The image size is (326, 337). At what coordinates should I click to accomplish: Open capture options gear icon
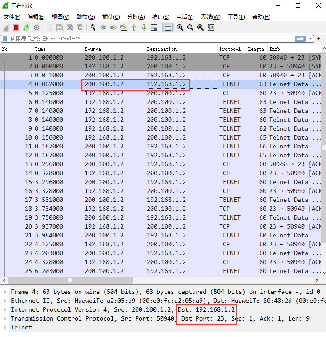(36, 28)
